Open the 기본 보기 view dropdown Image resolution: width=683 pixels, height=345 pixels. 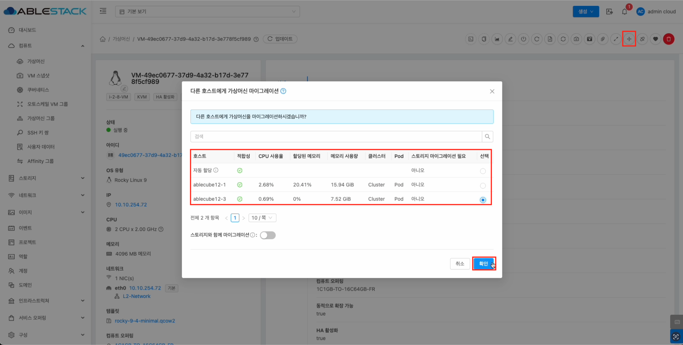[207, 12]
